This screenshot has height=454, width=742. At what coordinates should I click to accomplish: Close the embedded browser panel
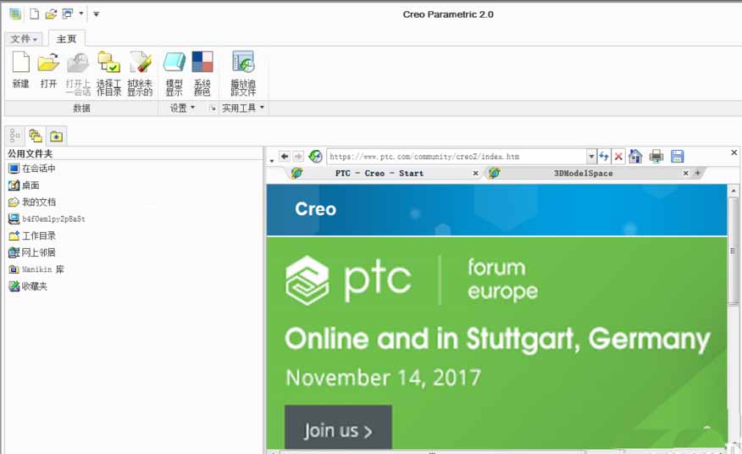tap(734, 152)
